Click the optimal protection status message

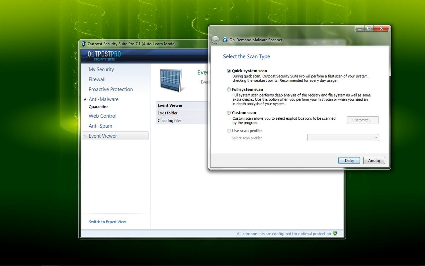point(284,234)
